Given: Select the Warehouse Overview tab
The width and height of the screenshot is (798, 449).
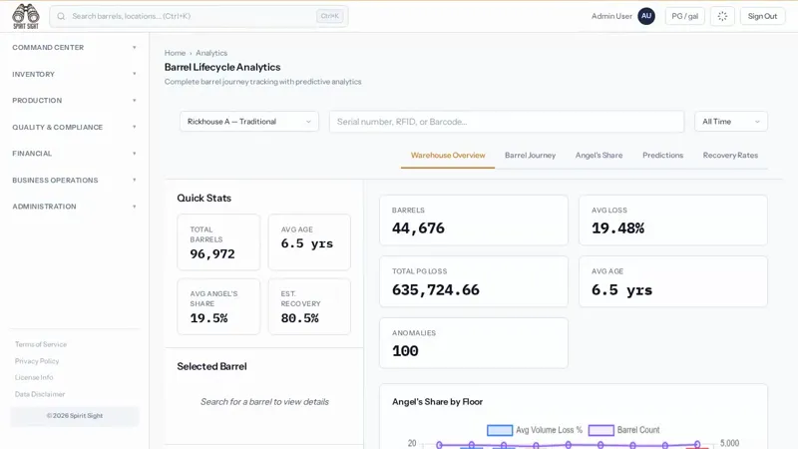Looking at the screenshot, I should (x=448, y=156).
